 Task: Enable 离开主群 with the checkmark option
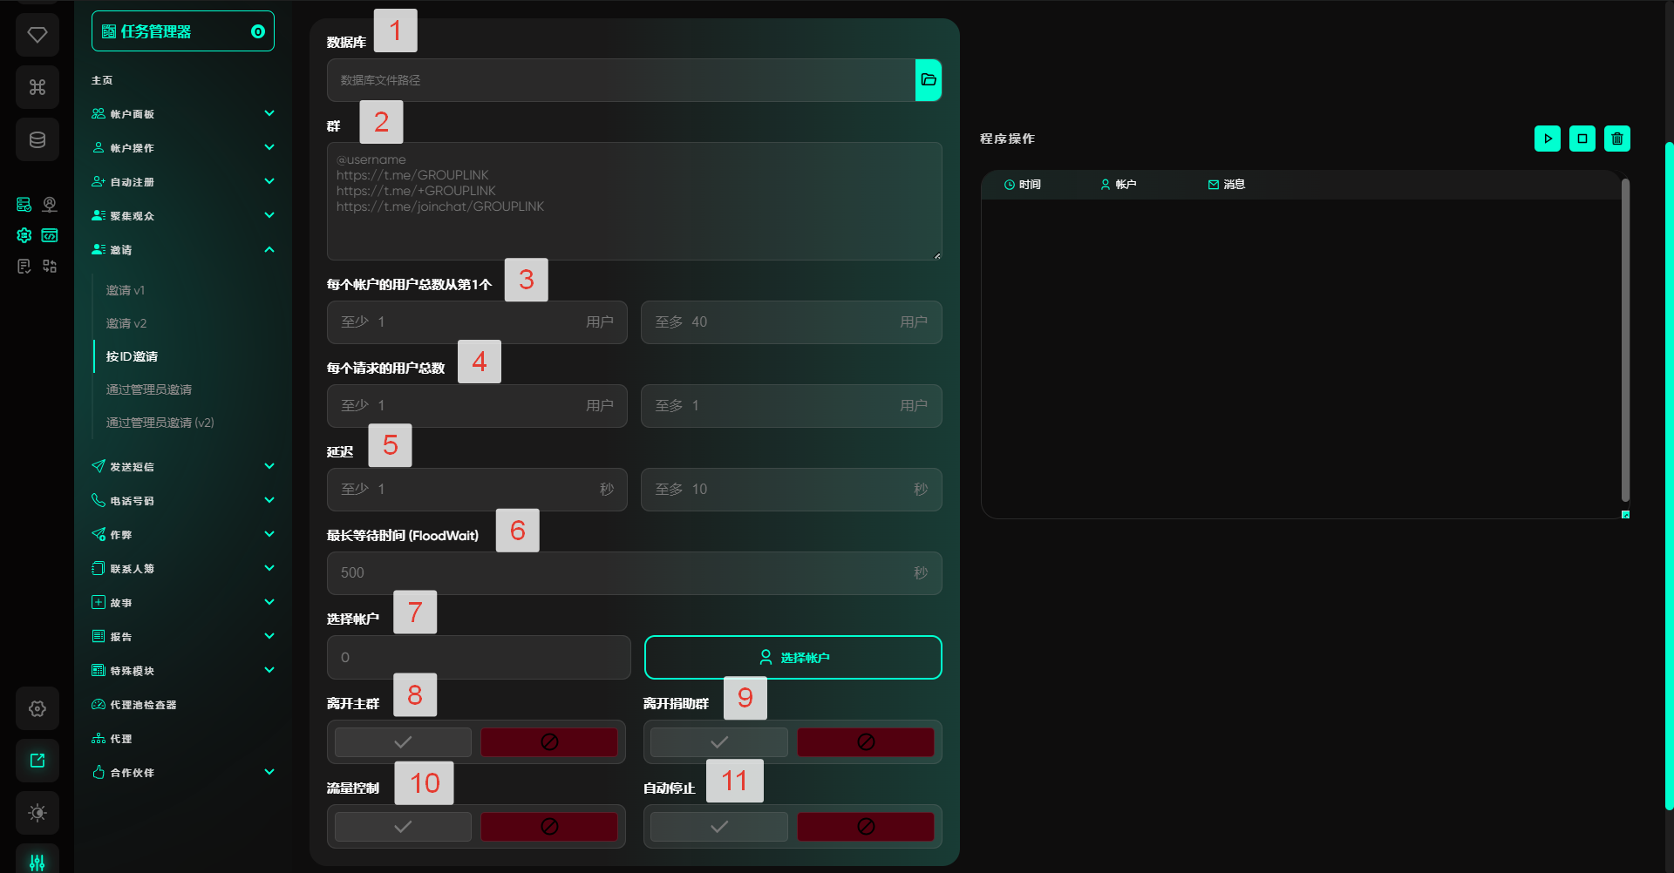pyautogui.click(x=403, y=742)
